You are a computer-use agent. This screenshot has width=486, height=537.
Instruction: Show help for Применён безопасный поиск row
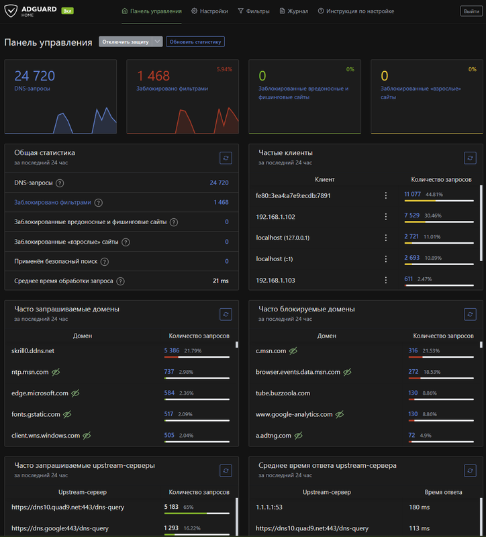pos(105,262)
